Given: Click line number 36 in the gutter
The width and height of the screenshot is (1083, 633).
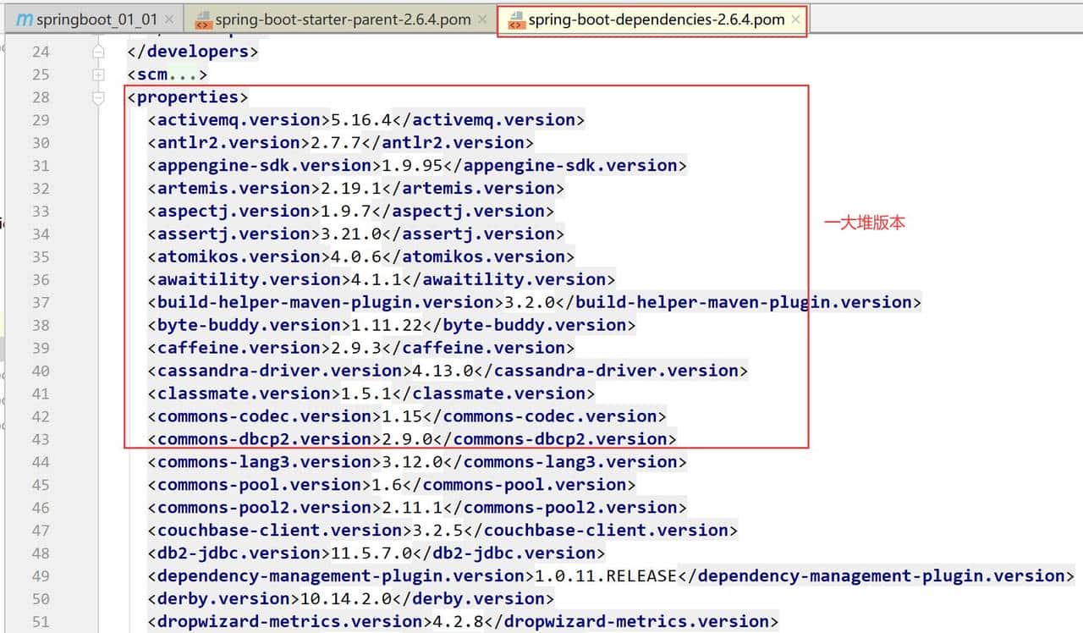Looking at the screenshot, I should click(x=41, y=279).
